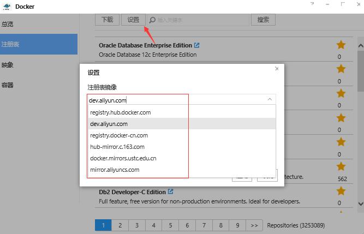Minimize the Docker window

pos(327,4)
